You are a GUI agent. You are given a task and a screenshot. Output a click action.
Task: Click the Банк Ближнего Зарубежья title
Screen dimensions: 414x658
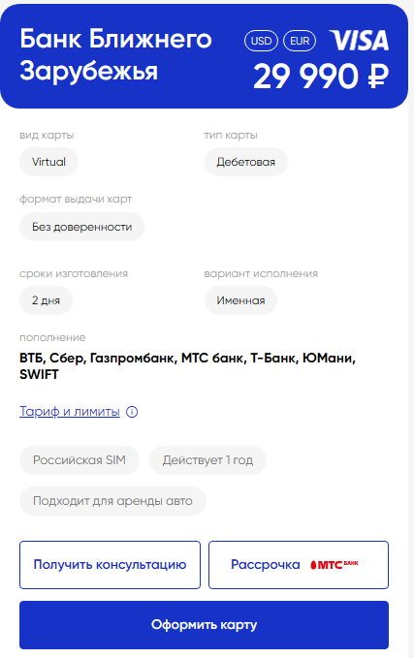(116, 54)
